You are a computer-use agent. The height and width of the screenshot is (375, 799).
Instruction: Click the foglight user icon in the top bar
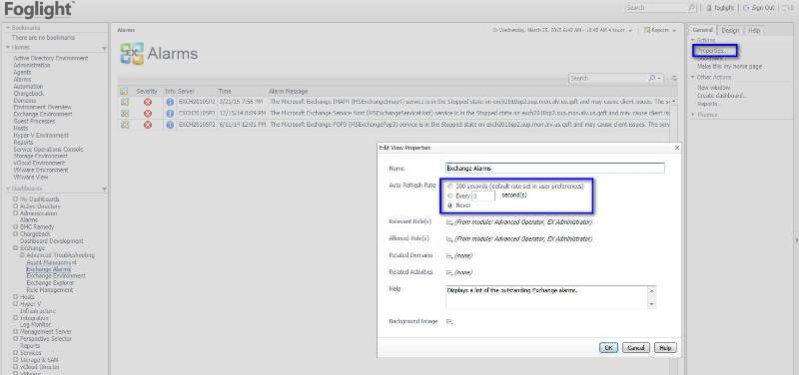click(x=708, y=8)
